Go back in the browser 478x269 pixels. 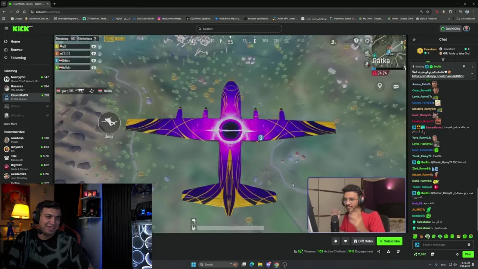pos(4,12)
